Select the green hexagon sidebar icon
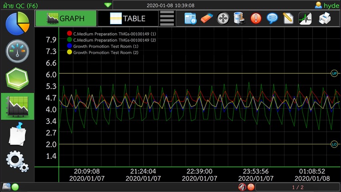 click(x=17, y=79)
